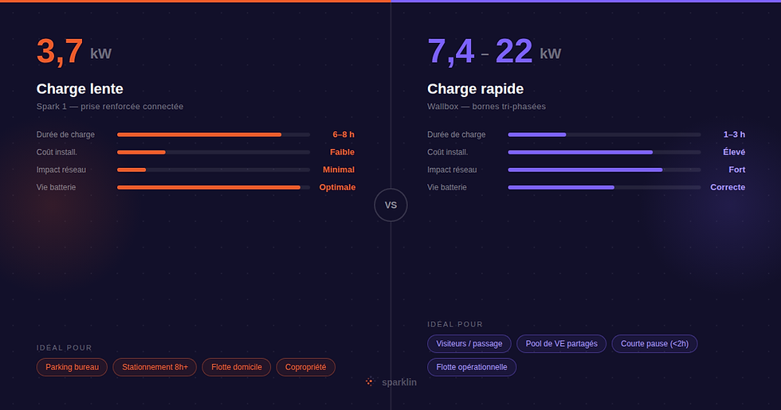Click the 3,7 kW power value
Viewport: 781px width, 410px height.
[74, 51]
